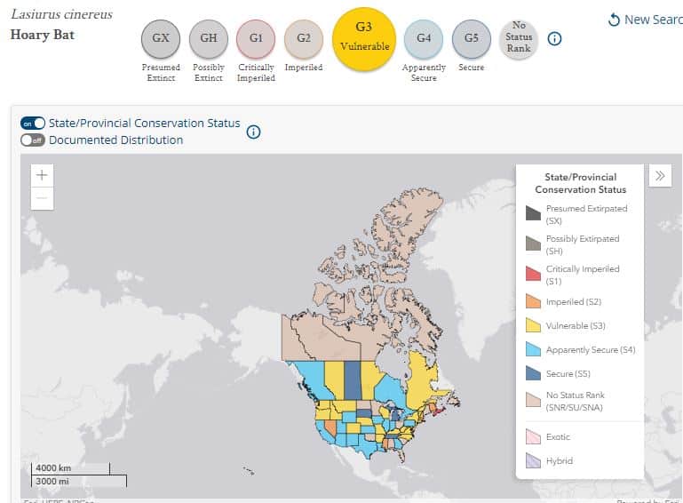Select the G4 Apparently Secure circle

click(x=424, y=39)
